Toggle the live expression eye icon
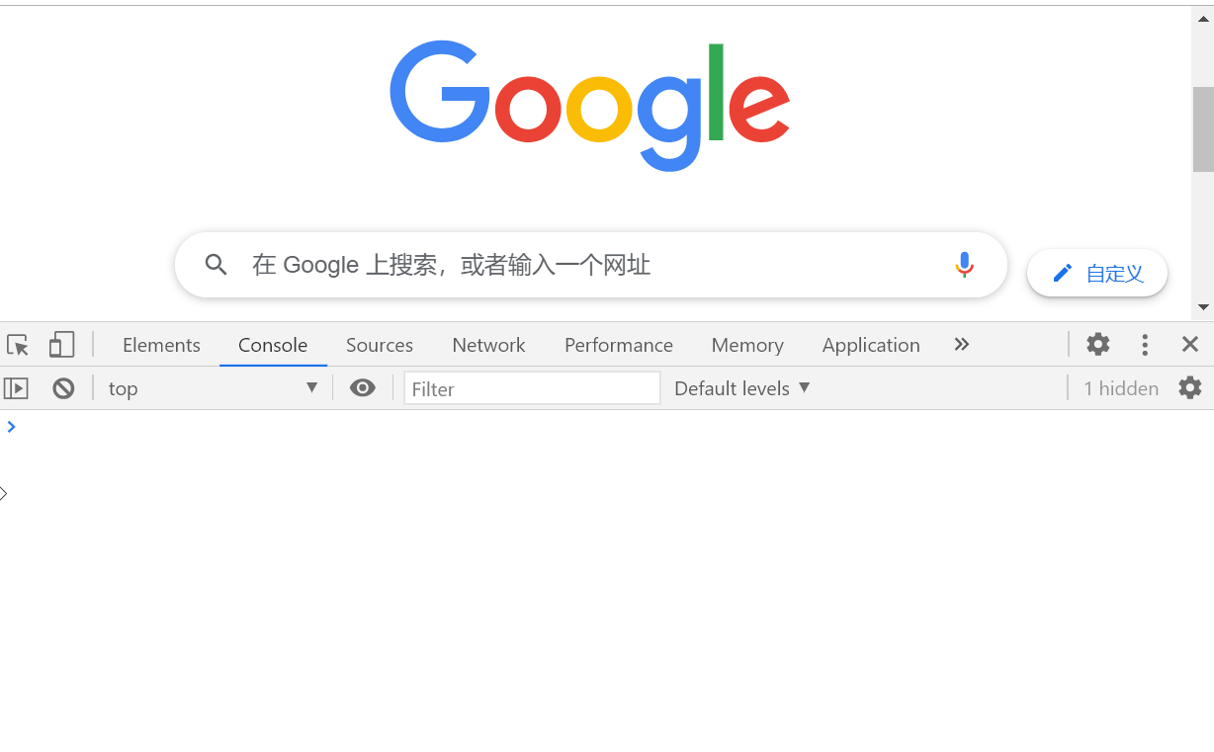This screenshot has width=1214, height=752. click(363, 388)
